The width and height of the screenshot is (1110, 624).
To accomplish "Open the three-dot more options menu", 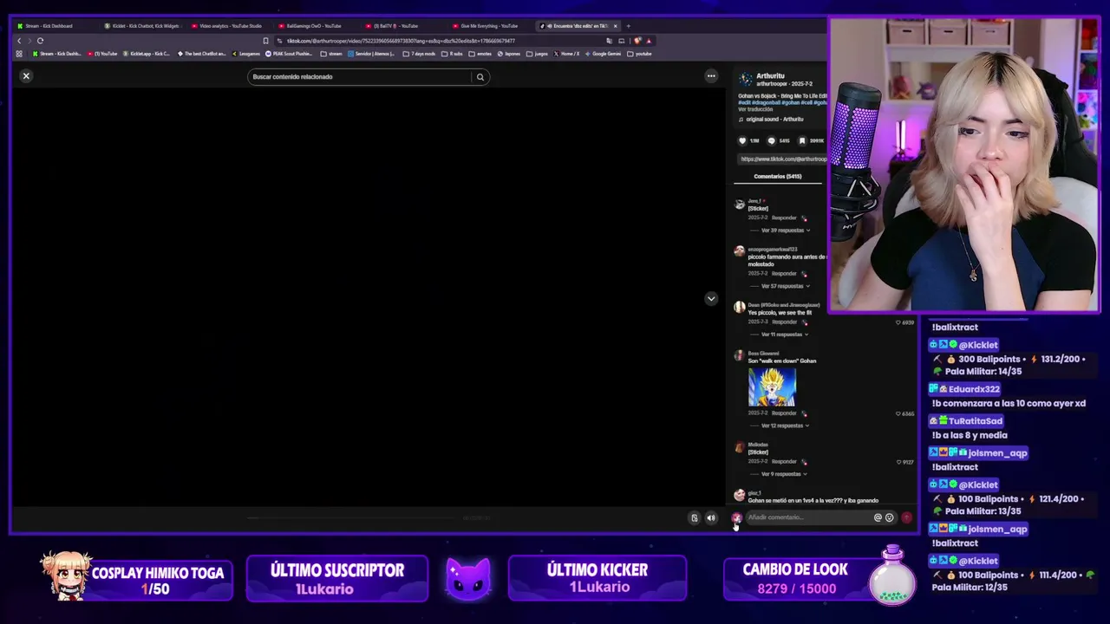I will point(711,76).
